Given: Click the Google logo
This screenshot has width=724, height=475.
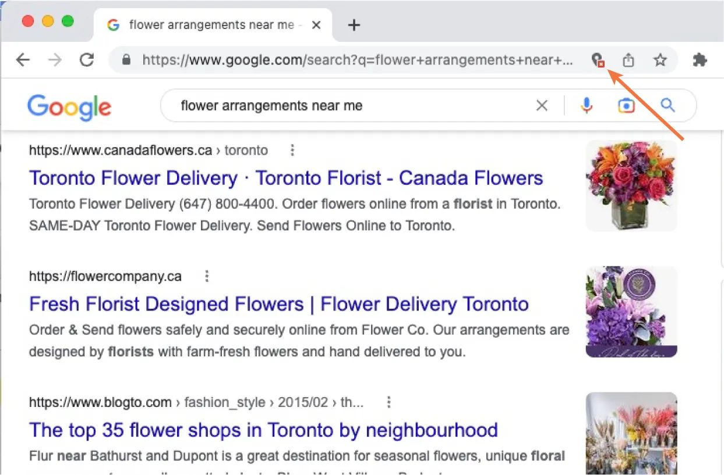Looking at the screenshot, I should (69, 106).
